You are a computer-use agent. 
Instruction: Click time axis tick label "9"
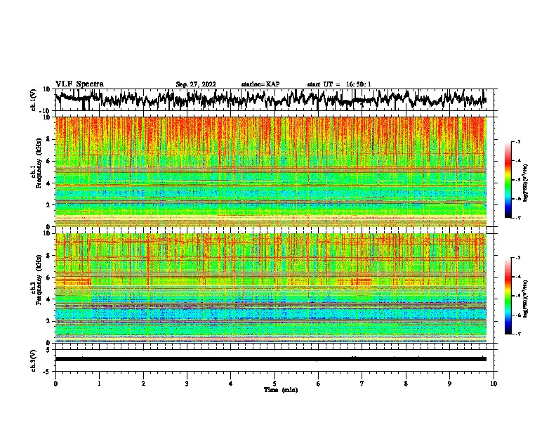[x=449, y=384]
